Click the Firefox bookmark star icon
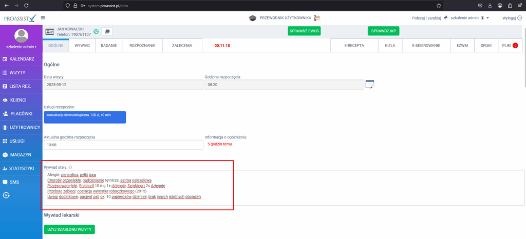 [x=439, y=5]
